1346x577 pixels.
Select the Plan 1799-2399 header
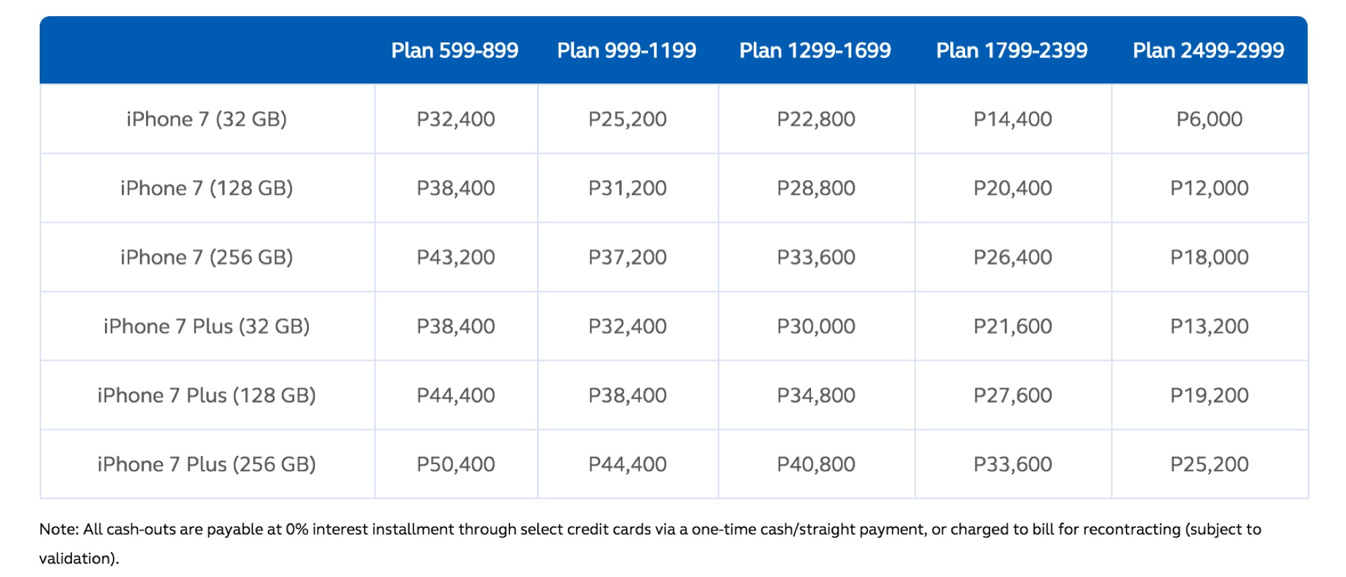(1012, 50)
